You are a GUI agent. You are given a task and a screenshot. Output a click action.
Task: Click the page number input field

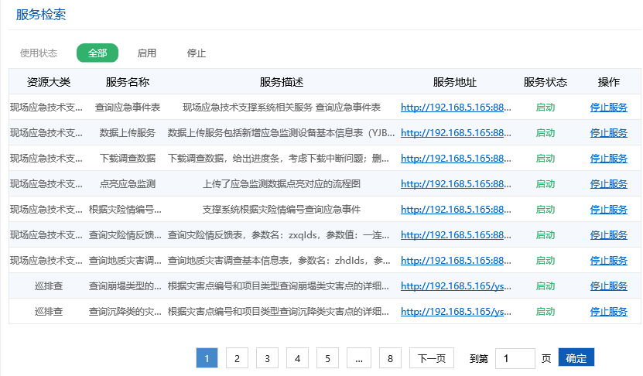[515, 358]
